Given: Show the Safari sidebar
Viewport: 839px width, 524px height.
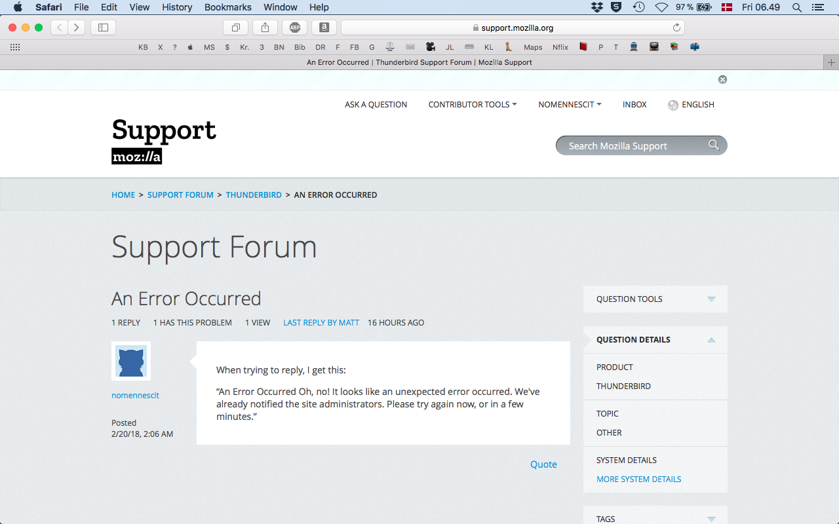Looking at the screenshot, I should tap(103, 28).
